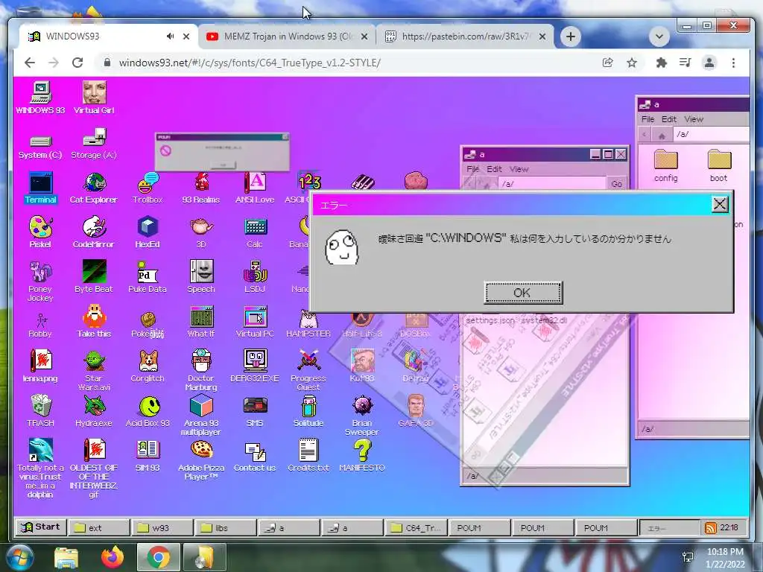Select the 'w93' taskbar item
Viewport: 763px width, 572px height.
tap(162, 528)
